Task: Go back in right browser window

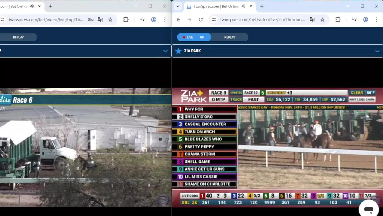Action: click(x=178, y=20)
